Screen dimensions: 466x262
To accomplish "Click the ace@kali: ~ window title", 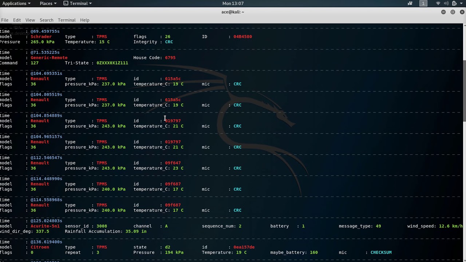I will click(x=233, y=12).
